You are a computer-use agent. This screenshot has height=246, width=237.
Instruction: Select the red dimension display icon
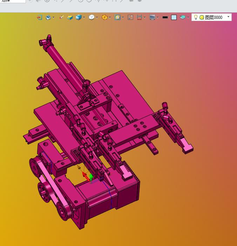tap(140, 17)
